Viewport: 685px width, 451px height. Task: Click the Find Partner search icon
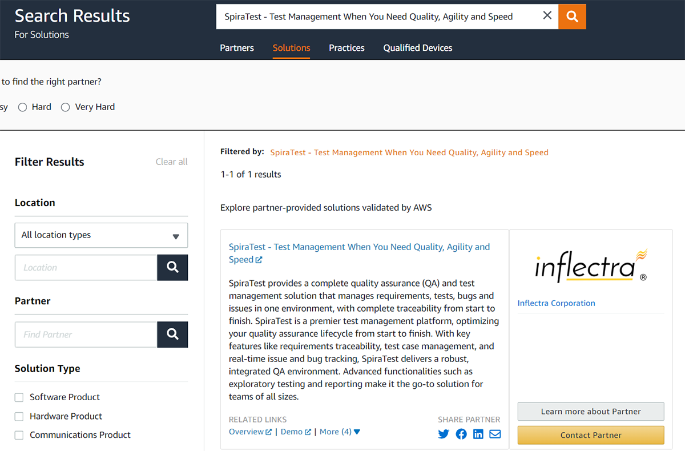[172, 335]
